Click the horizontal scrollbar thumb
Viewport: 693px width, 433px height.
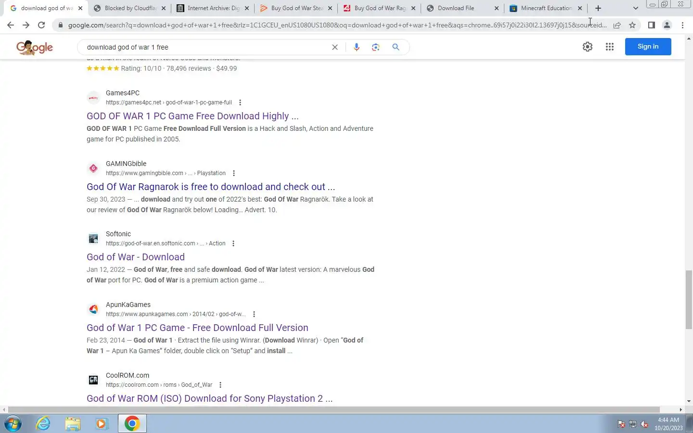[334, 410]
